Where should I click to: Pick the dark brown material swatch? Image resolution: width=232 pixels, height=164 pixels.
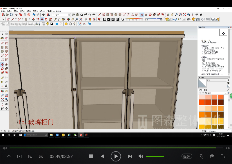(x=221, y=102)
